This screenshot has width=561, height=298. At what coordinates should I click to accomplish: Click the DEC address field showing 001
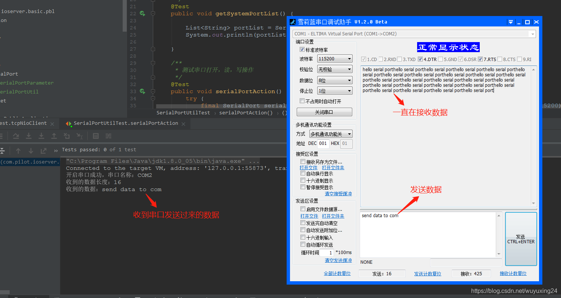coord(323,143)
